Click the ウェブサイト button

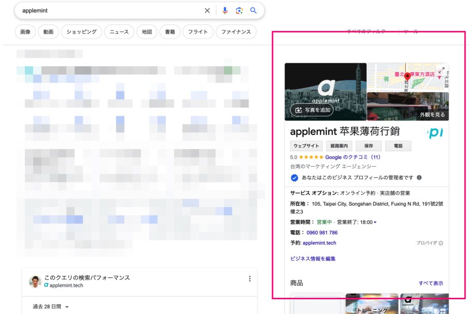pyautogui.click(x=306, y=146)
